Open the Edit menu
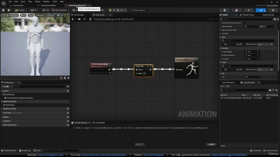 (16, 1)
